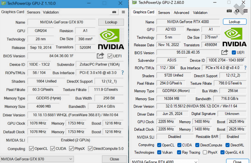Click the GDDR6X (Micron) memory type value
The width and height of the screenshot is (251, 163).
click(x=176, y=91)
